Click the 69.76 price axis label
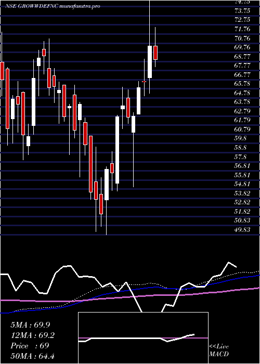 [242, 47]
